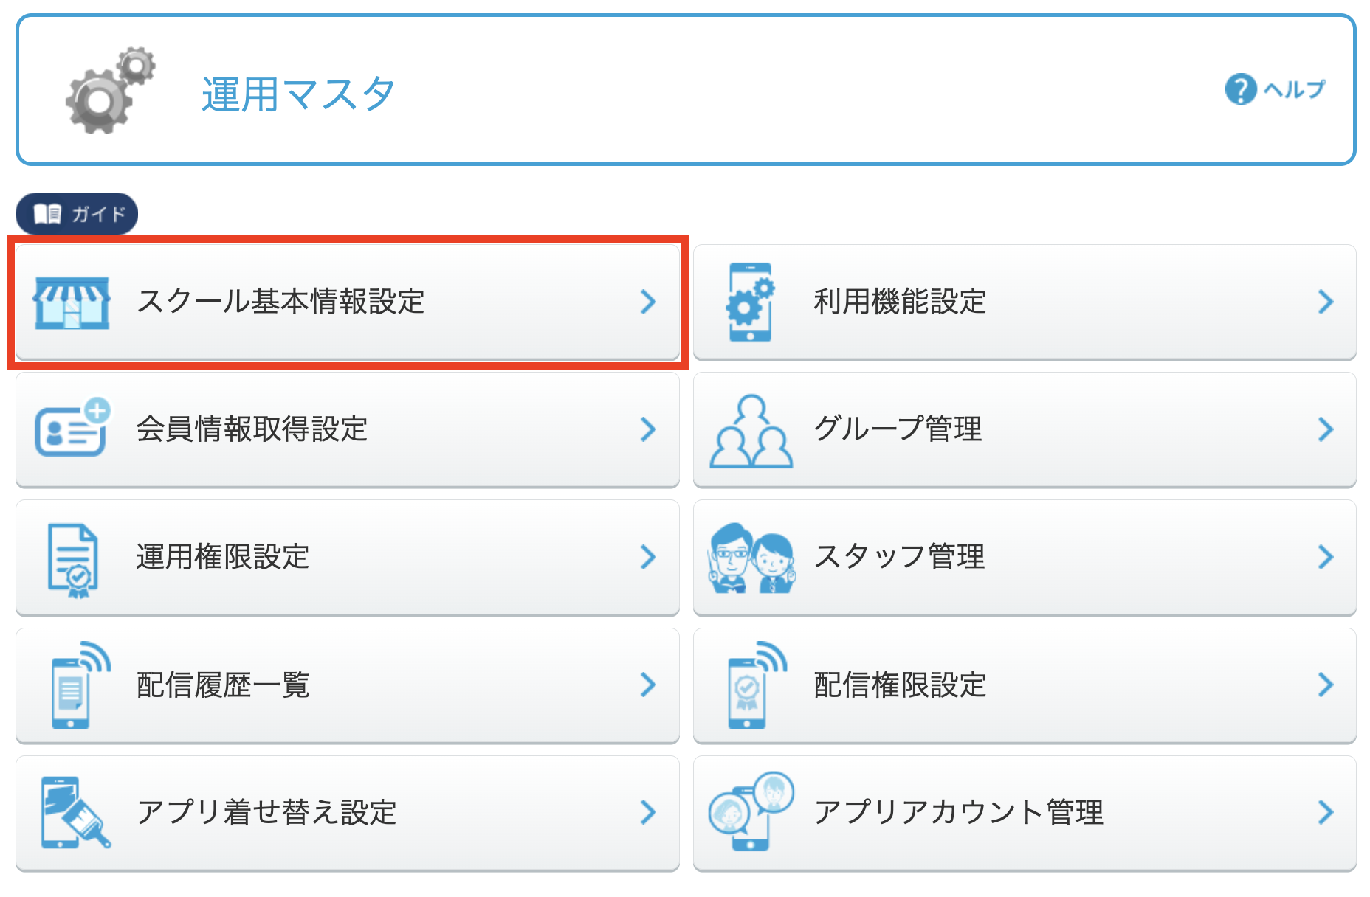Expand the chevron on 利用機能設定
1370x897 pixels.
[x=1326, y=301]
